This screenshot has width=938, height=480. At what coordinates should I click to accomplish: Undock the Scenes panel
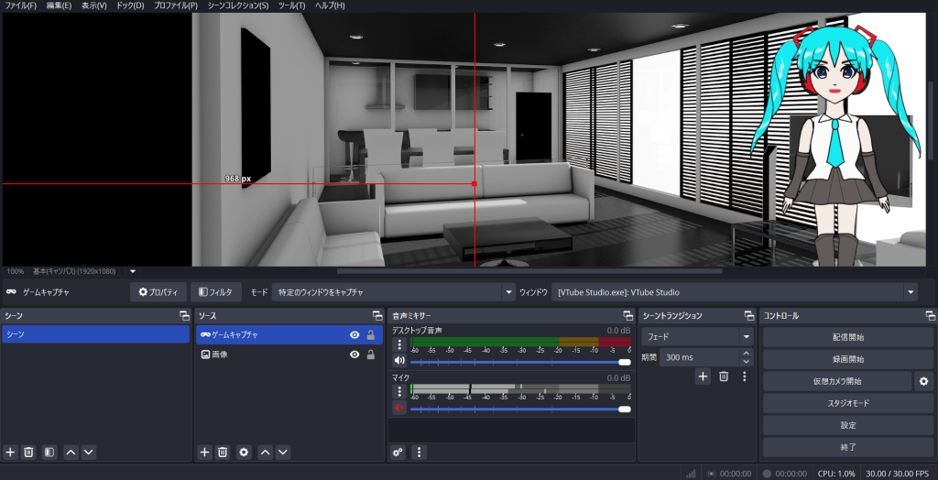pos(184,315)
